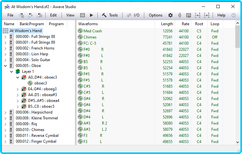Click the waveform list scroll up arrow

coord(237,23)
